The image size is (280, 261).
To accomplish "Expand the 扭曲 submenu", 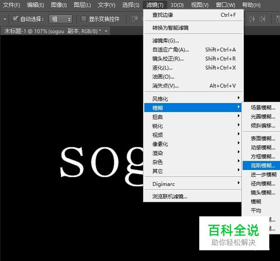I will click(x=193, y=117).
